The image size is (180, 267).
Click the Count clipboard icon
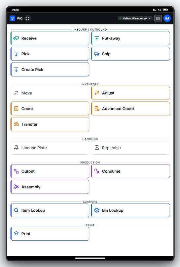[16, 109]
